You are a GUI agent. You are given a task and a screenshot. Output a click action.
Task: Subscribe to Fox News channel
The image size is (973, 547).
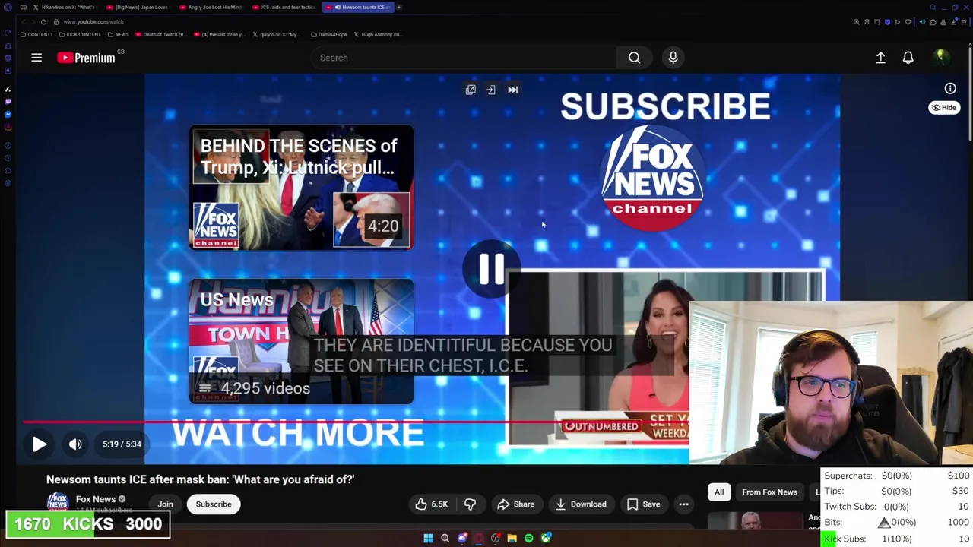tap(214, 504)
